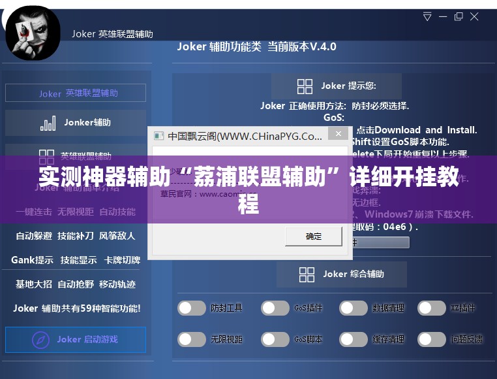
Task: Enable the XZ插件 switch
Action: coord(432,308)
